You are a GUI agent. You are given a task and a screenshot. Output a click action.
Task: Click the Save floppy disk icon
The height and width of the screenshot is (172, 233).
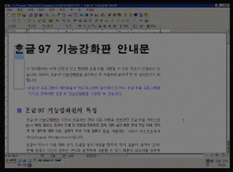click(24, 15)
